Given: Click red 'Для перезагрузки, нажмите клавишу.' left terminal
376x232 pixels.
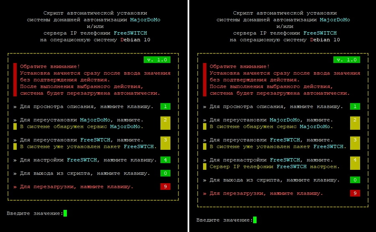Looking at the screenshot, I should coord(76,187).
